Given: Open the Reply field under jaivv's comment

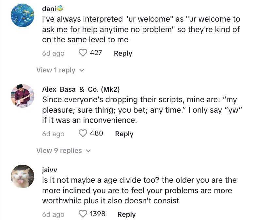Looking at the screenshot, I should tap(126, 214).
